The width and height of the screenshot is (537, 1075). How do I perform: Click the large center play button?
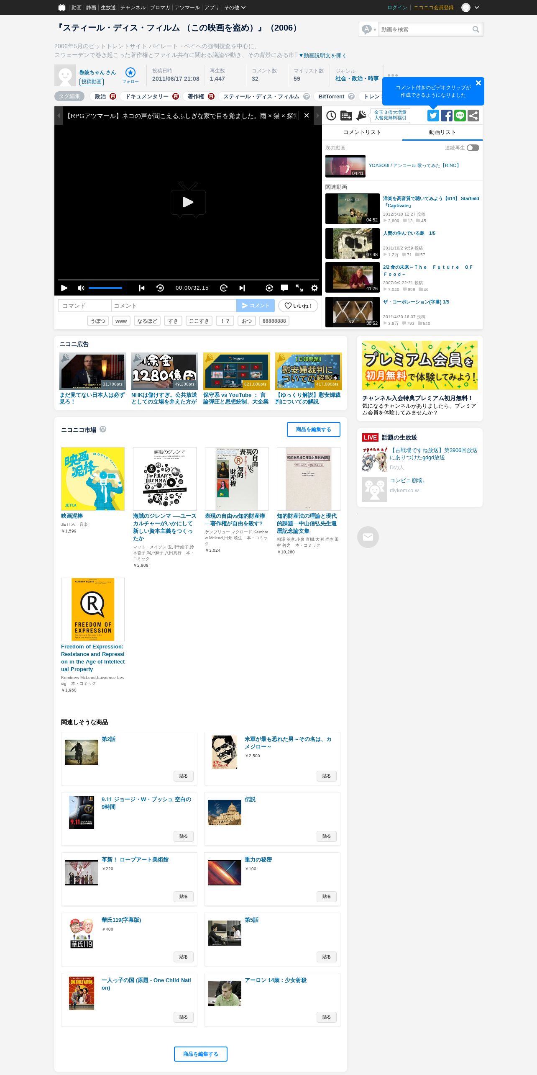point(188,201)
